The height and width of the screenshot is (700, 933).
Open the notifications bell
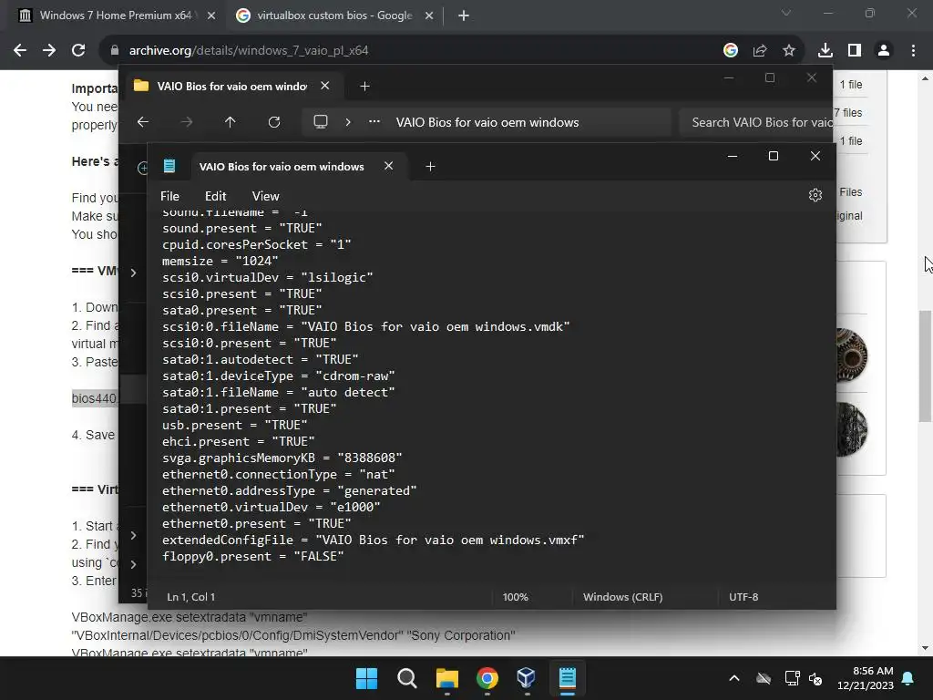pyautogui.click(x=908, y=678)
